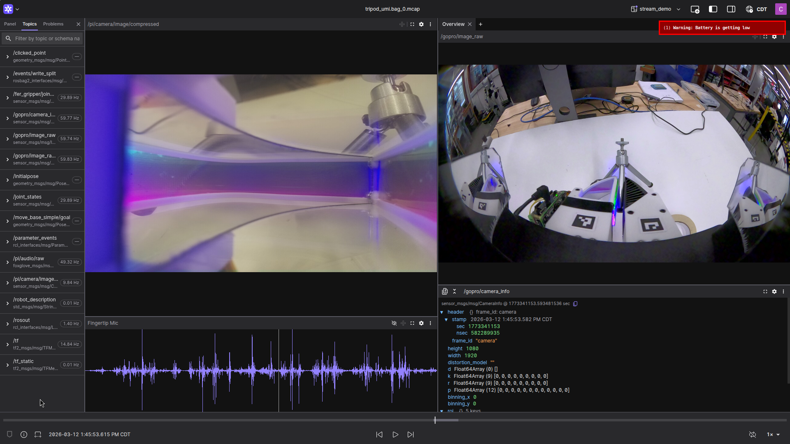Toggle the /initialpose topic off
The image size is (790, 444).
click(x=77, y=180)
